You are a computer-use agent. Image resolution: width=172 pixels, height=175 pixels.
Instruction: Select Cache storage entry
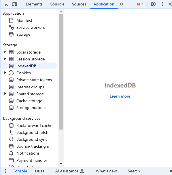(x=29, y=101)
